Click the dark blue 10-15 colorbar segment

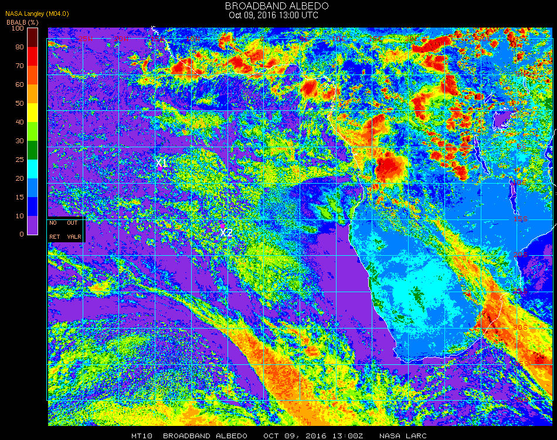point(33,207)
